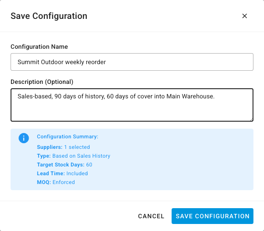
Task: Click the 'Target Stock Days: 60' line
Action: tap(65, 165)
